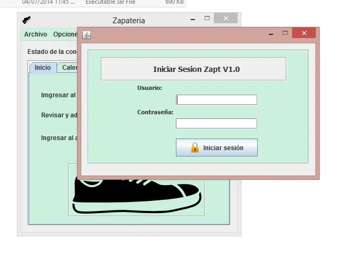Viewport: 346px width, 258px height.
Task: Switch to the Inicio tab
Action: pos(43,68)
